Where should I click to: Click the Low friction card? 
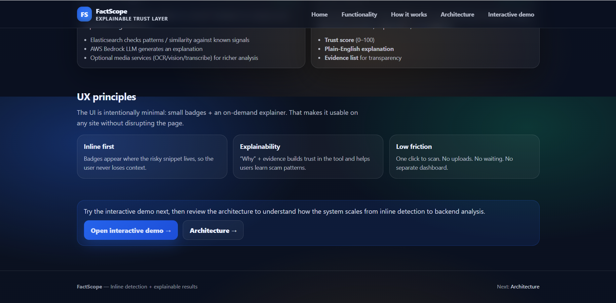(x=464, y=156)
